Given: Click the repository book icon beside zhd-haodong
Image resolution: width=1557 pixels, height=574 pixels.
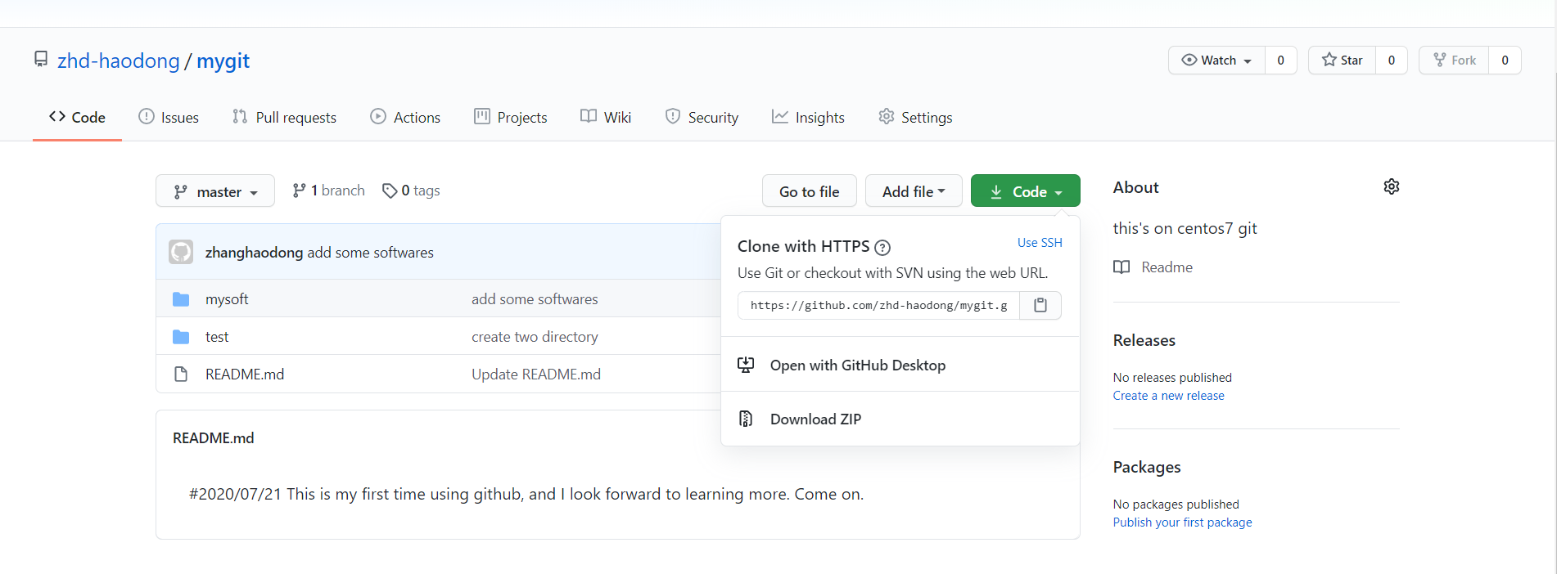Looking at the screenshot, I should [41, 59].
